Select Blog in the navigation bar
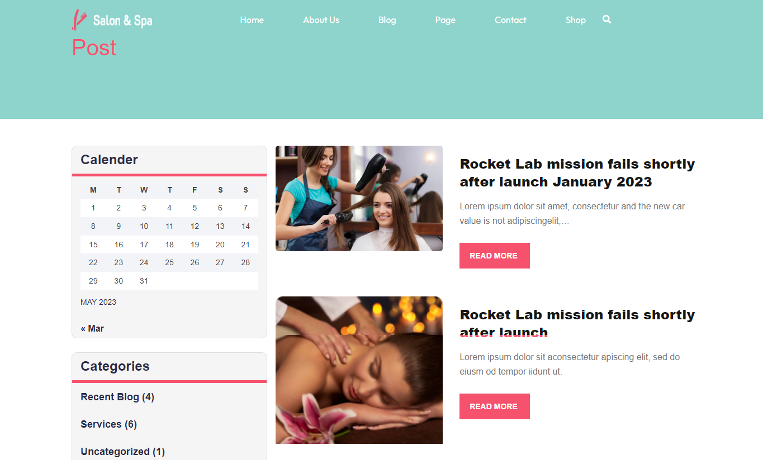The image size is (763, 460). pyautogui.click(x=387, y=20)
